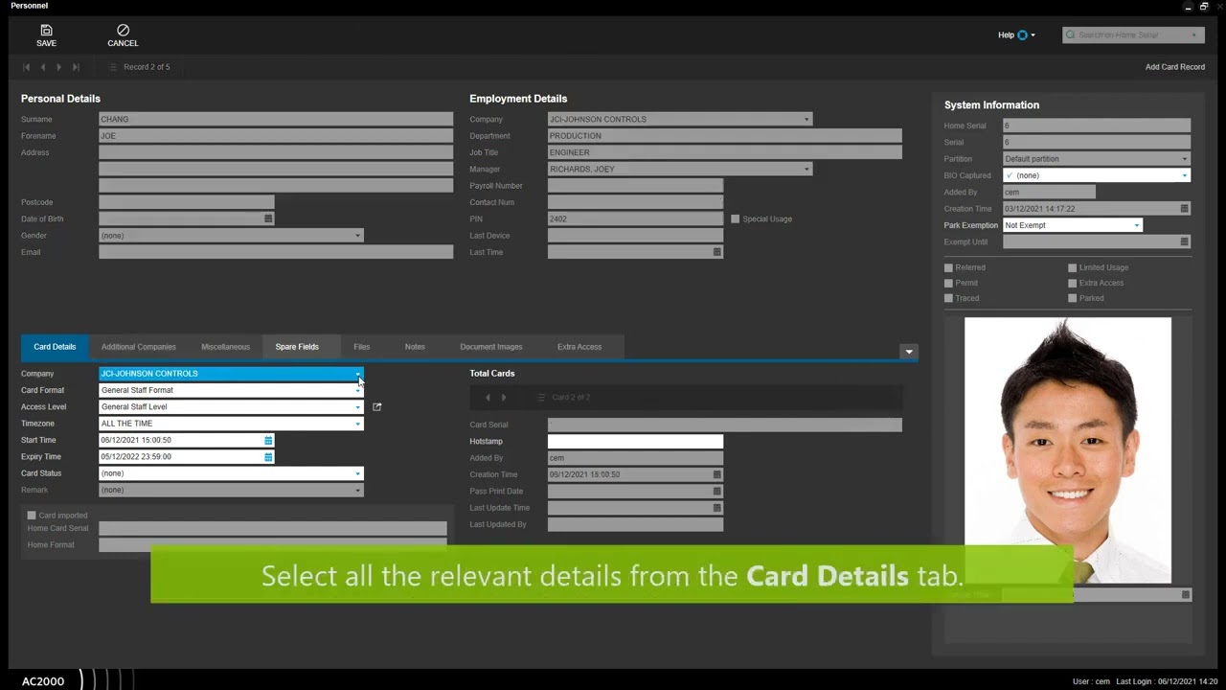Viewport: 1226px width, 690px height.
Task: Open the Help circle icon
Action: point(1022,34)
